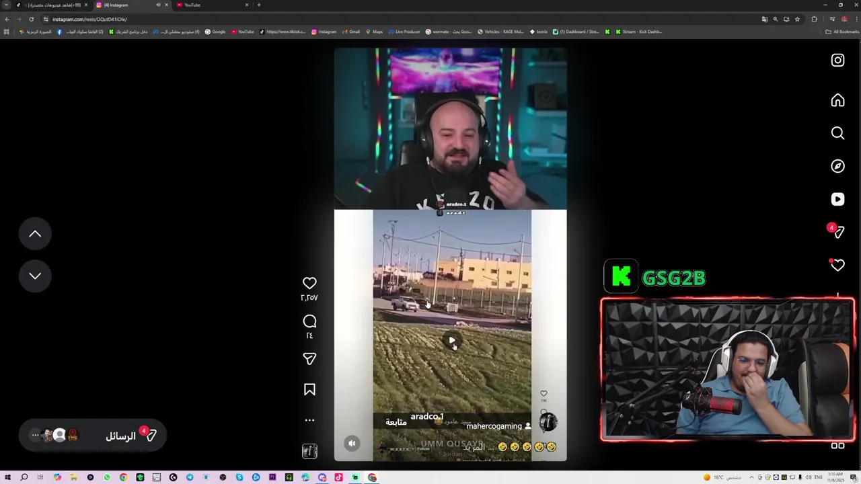Reload the current page
Image resolution: width=861 pixels, height=484 pixels.
[x=31, y=19]
